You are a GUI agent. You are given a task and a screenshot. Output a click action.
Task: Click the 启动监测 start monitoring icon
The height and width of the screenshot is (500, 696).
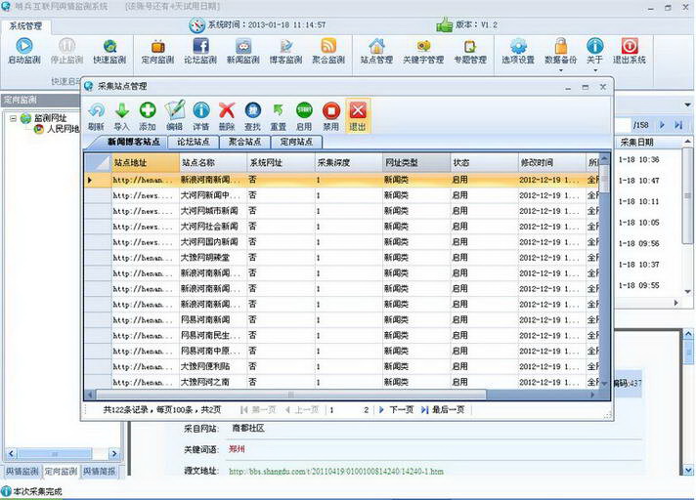(24, 51)
